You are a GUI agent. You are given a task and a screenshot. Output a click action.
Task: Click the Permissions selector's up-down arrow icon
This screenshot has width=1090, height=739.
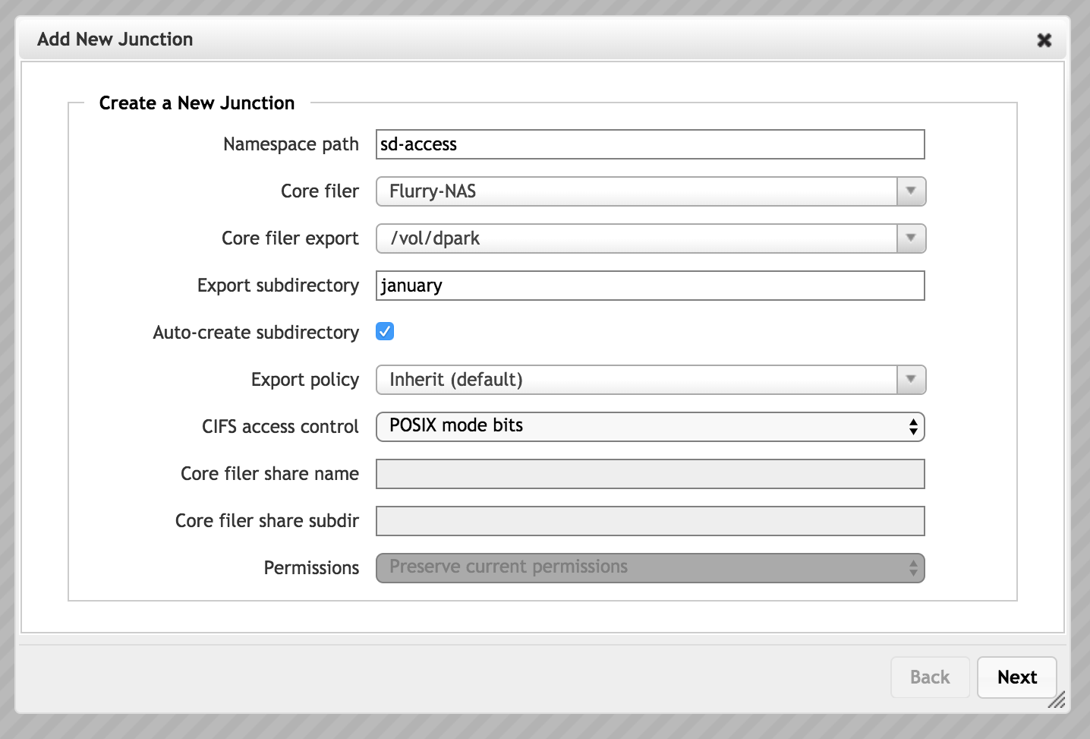(x=913, y=567)
